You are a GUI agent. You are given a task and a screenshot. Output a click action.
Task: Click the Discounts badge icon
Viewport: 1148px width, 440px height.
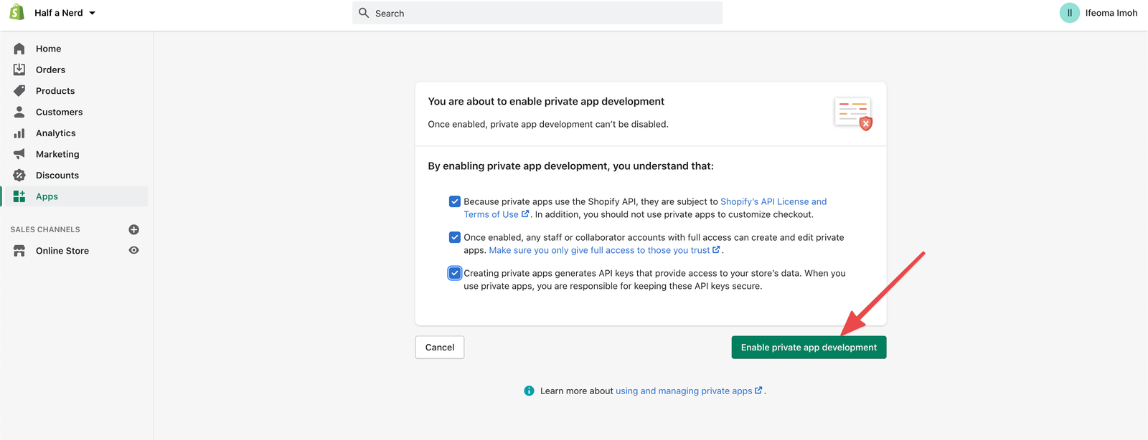(x=19, y=176)
